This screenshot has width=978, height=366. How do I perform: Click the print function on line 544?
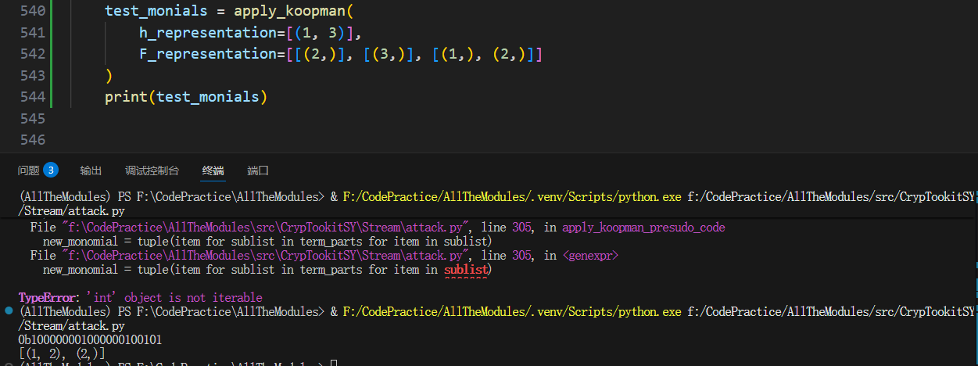point(127,97)
